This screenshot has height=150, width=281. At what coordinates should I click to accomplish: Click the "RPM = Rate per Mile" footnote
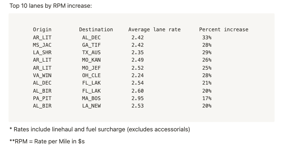pos(47,141)
